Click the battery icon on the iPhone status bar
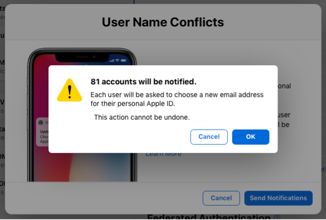The width and height of the screenshot is (326, 220). coord(124,60)
